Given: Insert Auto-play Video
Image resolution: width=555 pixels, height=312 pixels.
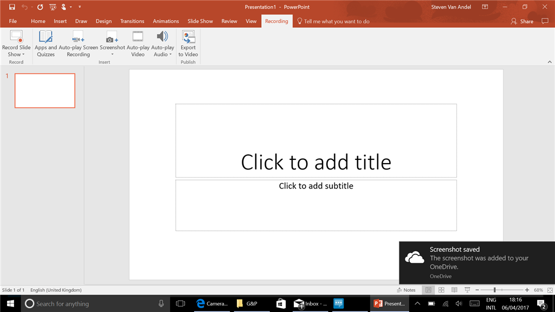Looking at the screenshot, I should [138, 44].
